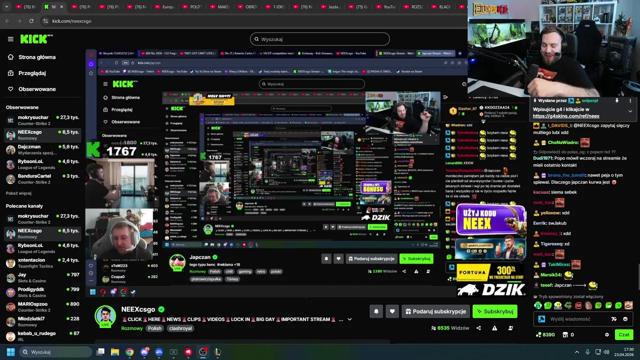
Task: Open the tab search dropdown arrow
Action: (7, 7)
